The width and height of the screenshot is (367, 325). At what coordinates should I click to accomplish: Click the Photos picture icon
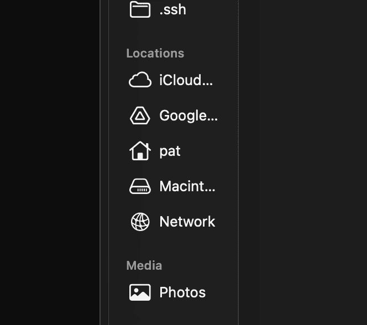[x=140, y=292]
